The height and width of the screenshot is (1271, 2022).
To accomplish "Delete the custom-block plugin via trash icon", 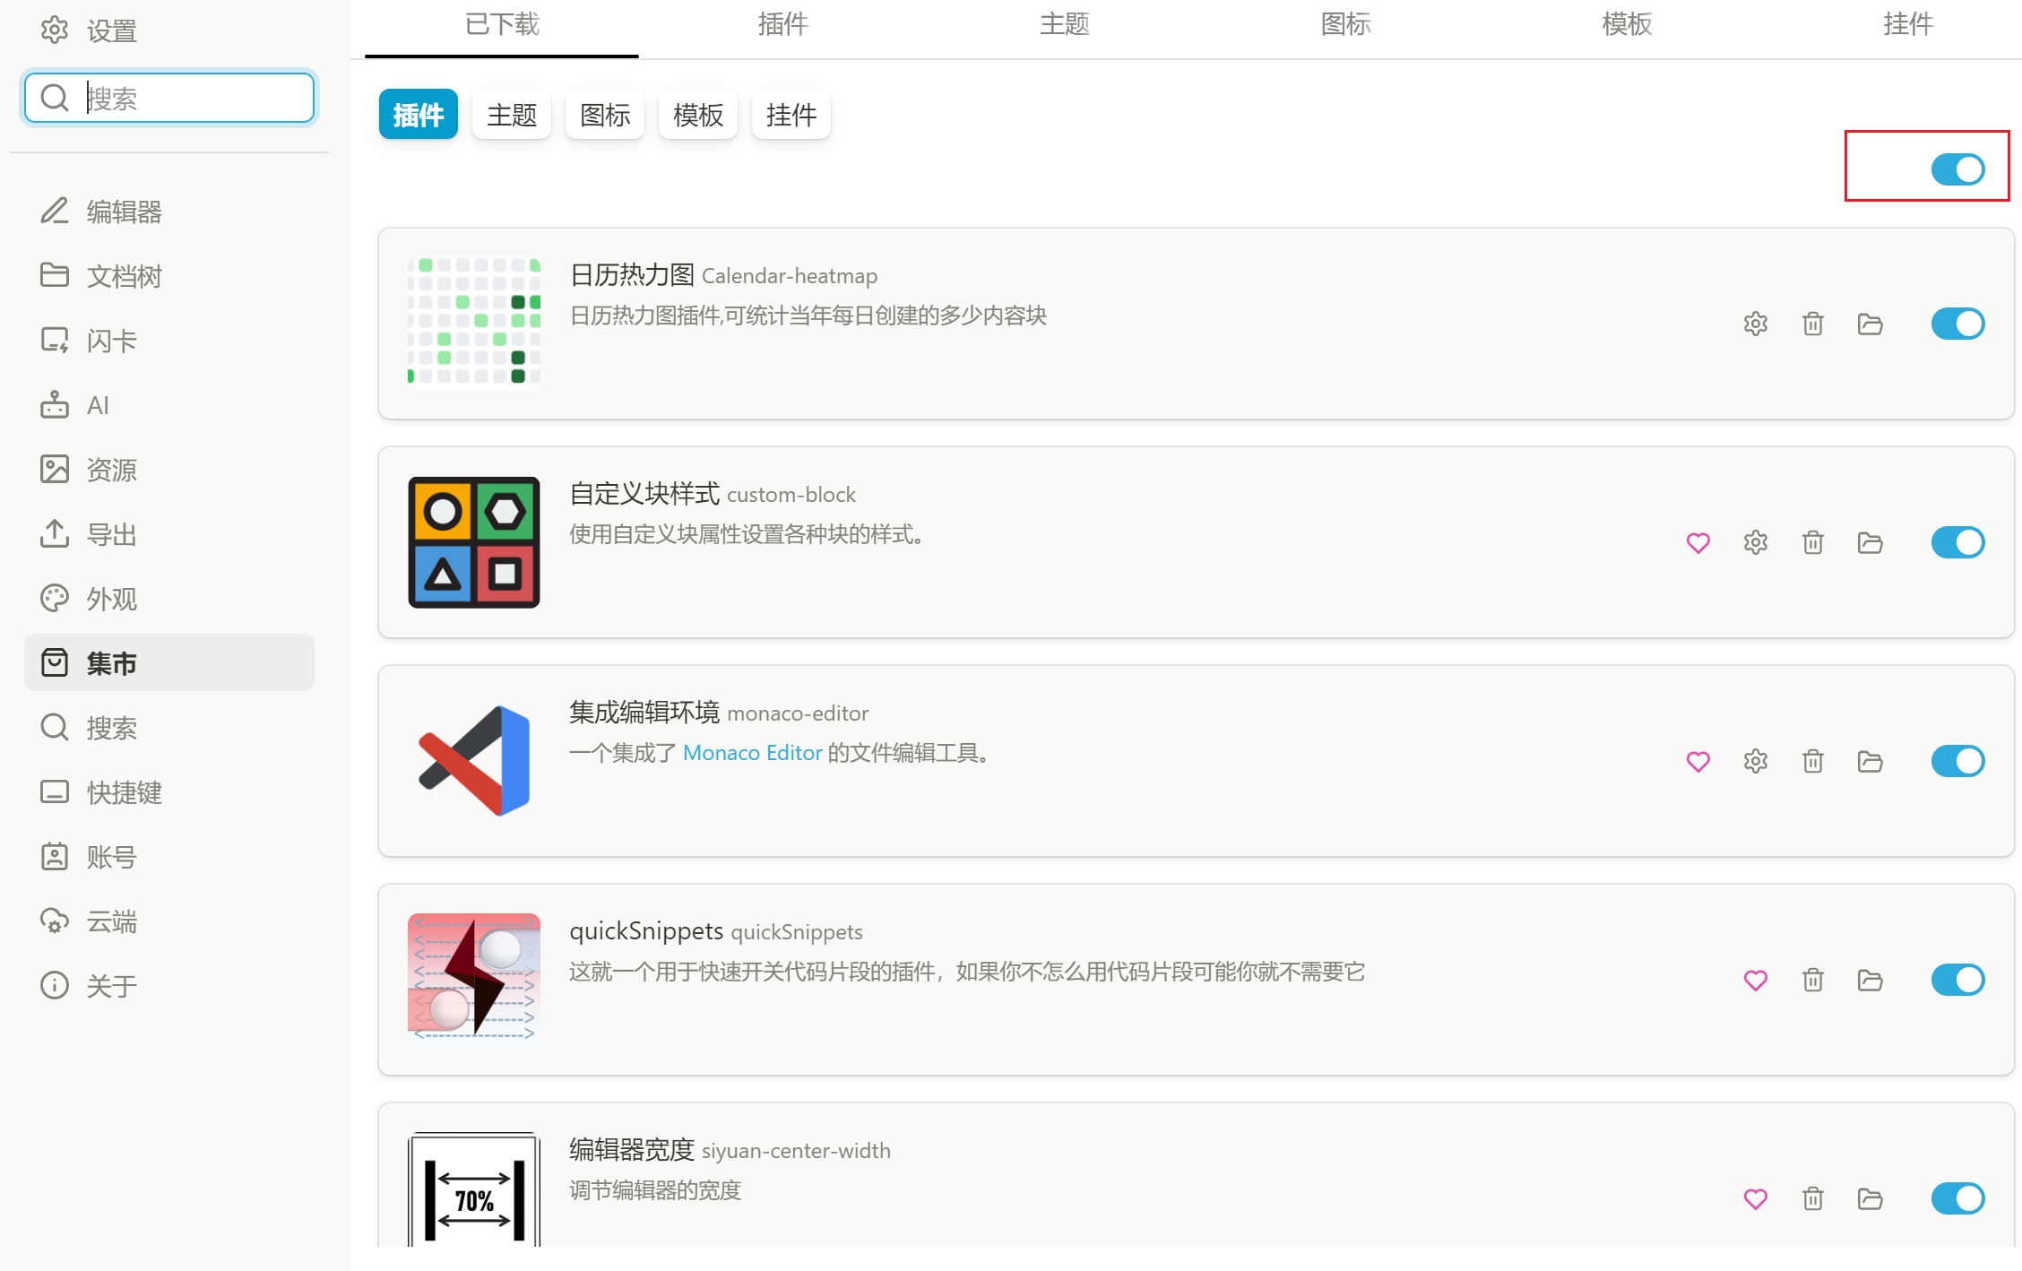I will 1812,542.
